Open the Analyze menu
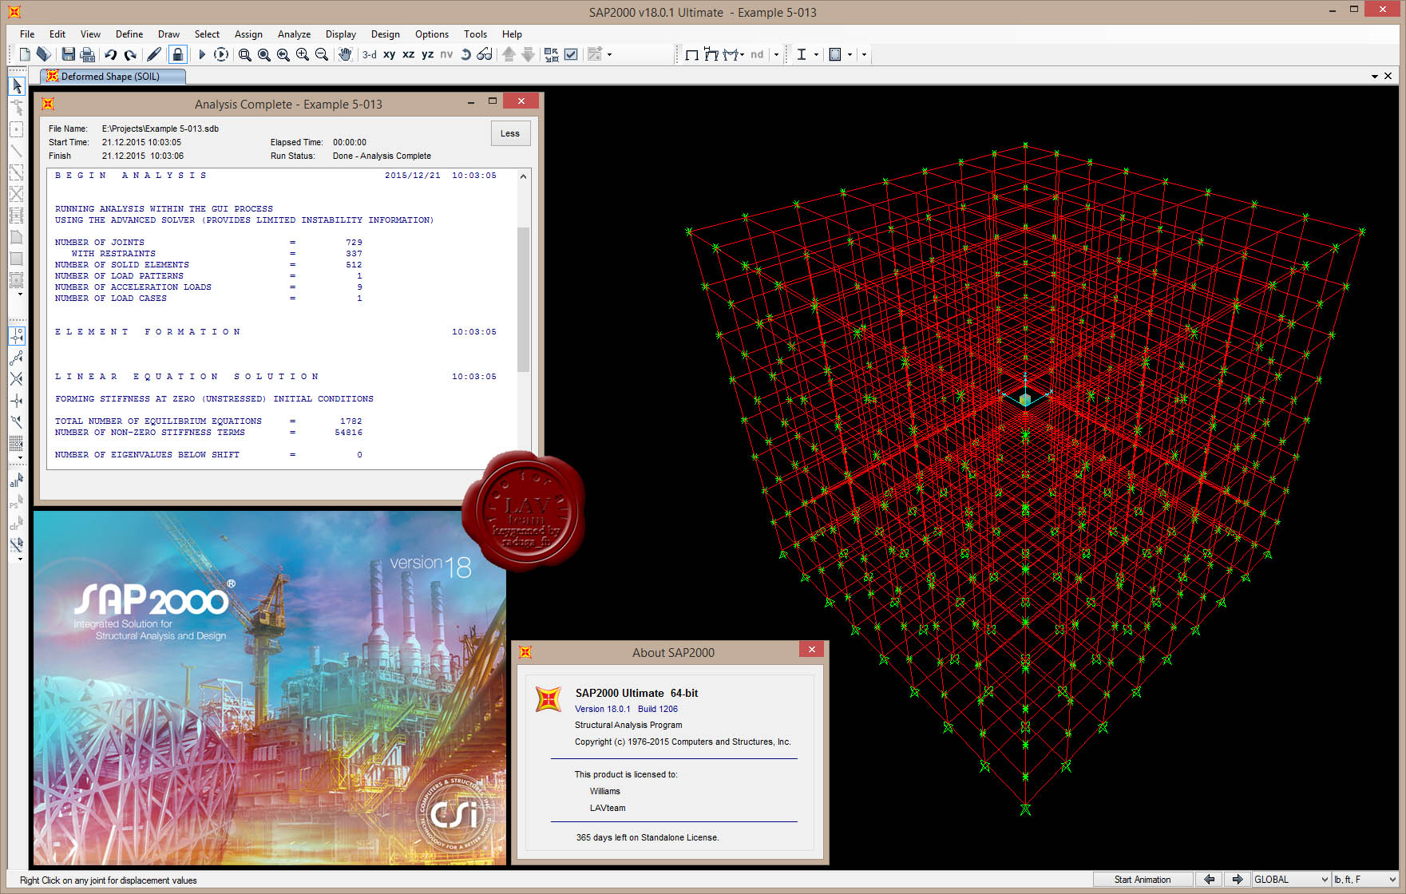Viewport: 1406px width, 894px height. click(294, 34)
